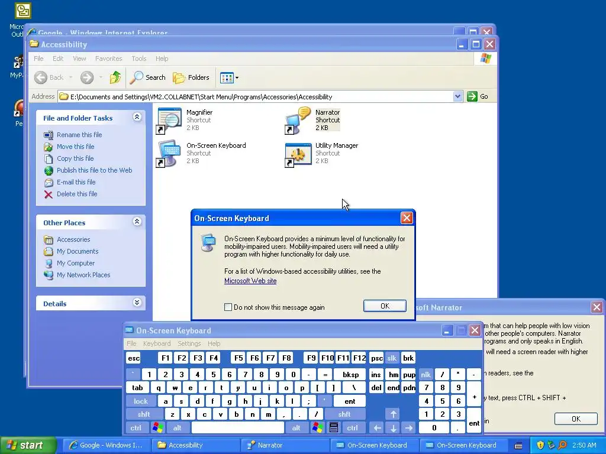The height and width of the screenshot is (454, 606).
Task: Go to Accessories in Other Places
Action: click(x=73, y=239)
